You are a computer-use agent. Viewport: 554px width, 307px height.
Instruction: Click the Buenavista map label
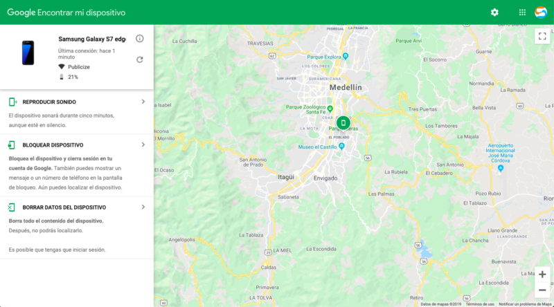click(503, 261)
